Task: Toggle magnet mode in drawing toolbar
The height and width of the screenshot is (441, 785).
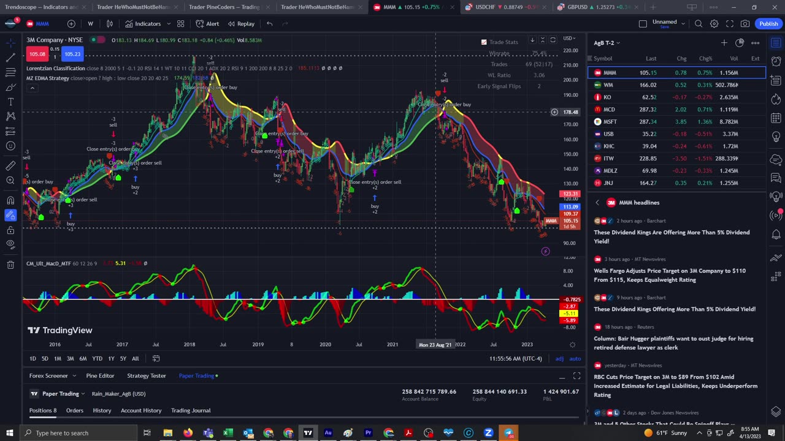Action: 10,200
